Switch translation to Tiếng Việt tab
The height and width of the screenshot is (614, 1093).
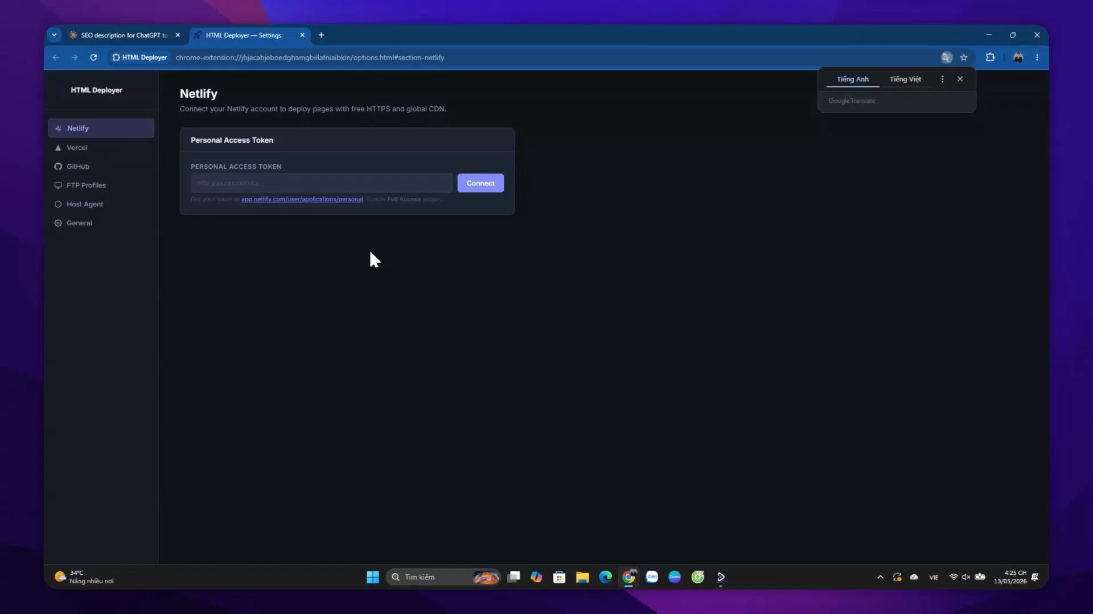905,79
